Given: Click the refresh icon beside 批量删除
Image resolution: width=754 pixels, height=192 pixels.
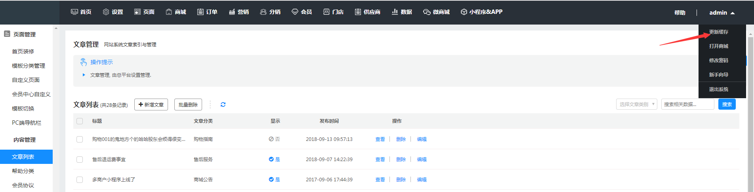Looking at the screenshot, I should coord(223,105).
